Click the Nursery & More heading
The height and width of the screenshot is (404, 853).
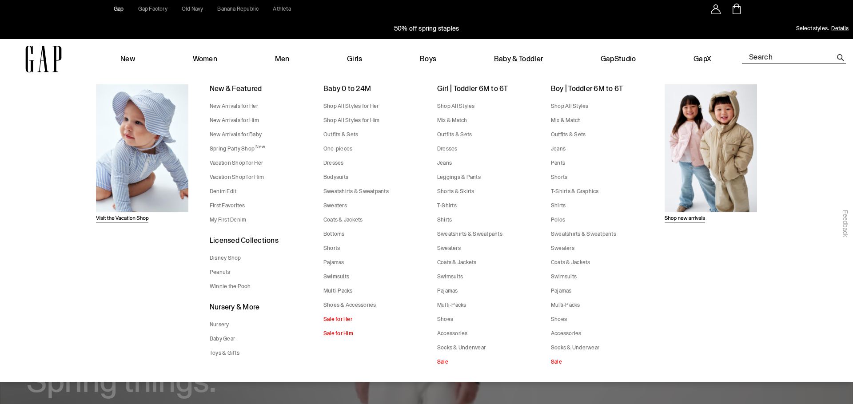point(234,307)
